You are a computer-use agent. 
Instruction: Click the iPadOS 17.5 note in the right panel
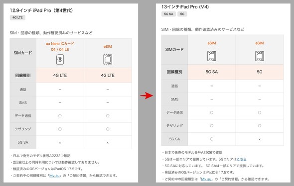pyautogui.click(x=198, y=173)
